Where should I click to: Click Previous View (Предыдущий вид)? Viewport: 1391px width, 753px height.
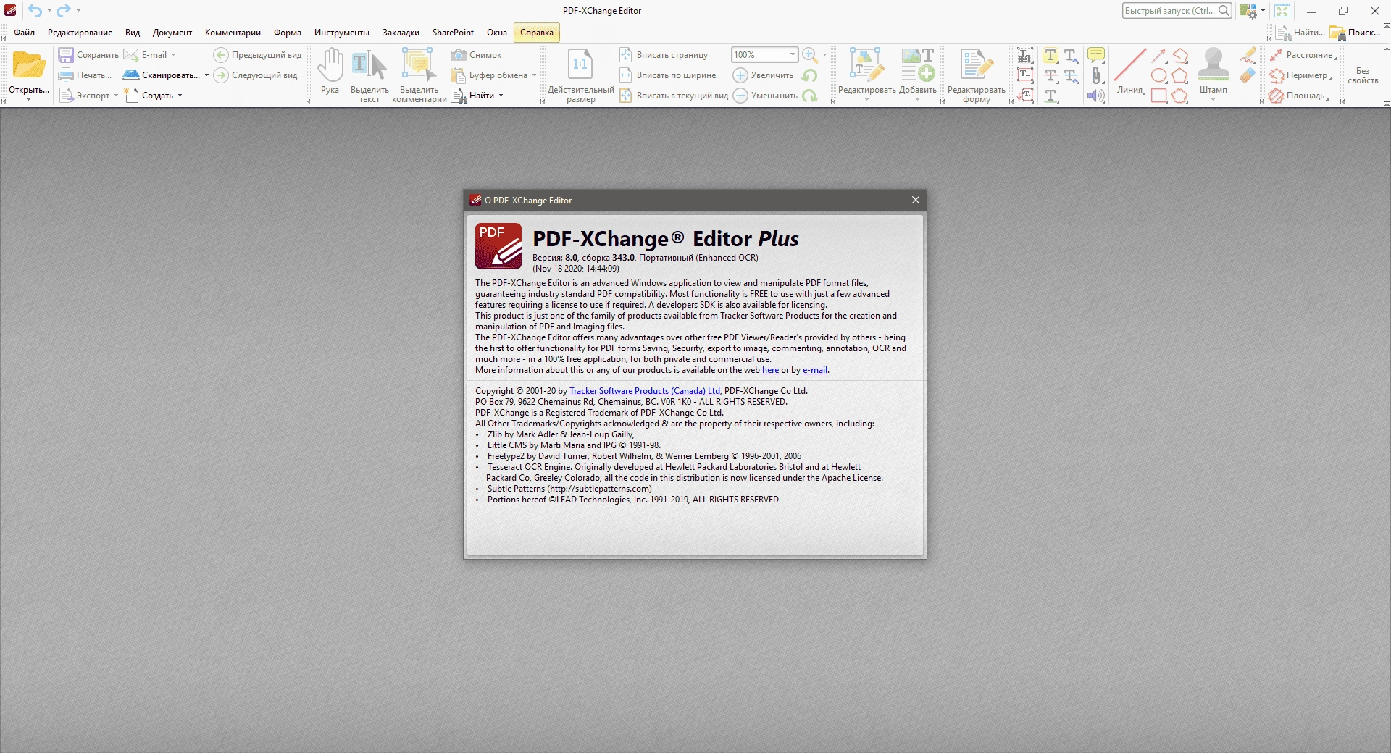(x=258, y=55)
